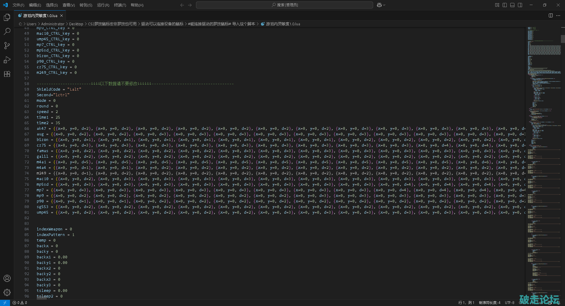Image resolution: width=565 pixels, height=306 pixels.
Task: Click the errors and warnings status indicator
Action: pyautogui.click(x=20, y=302)
